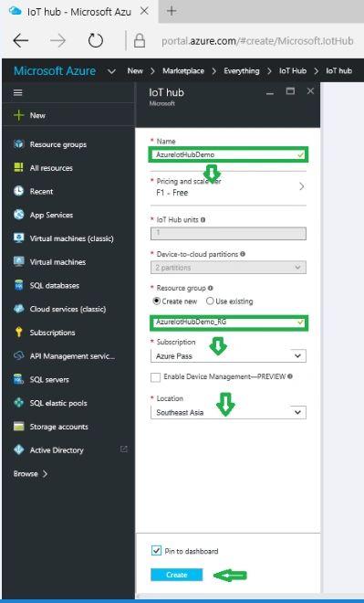Click the SQL databases icon

pyautogui.click(x=18, y=285)
